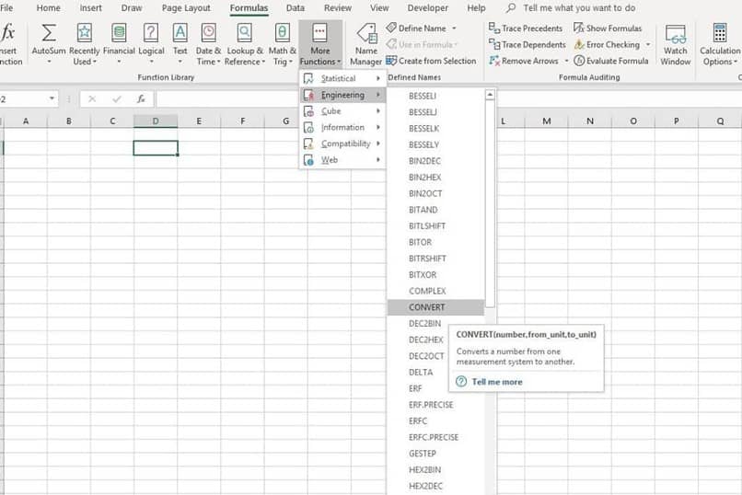Expand the Compatibility submenu
Image resolution: width=742 pixels, height=495 pixels.
tap(342, 144)
